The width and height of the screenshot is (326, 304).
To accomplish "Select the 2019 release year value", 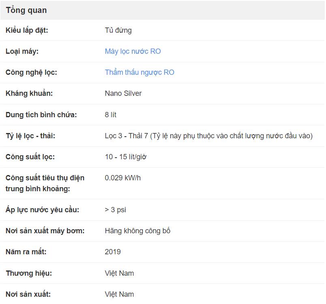I will coord(113,252).
